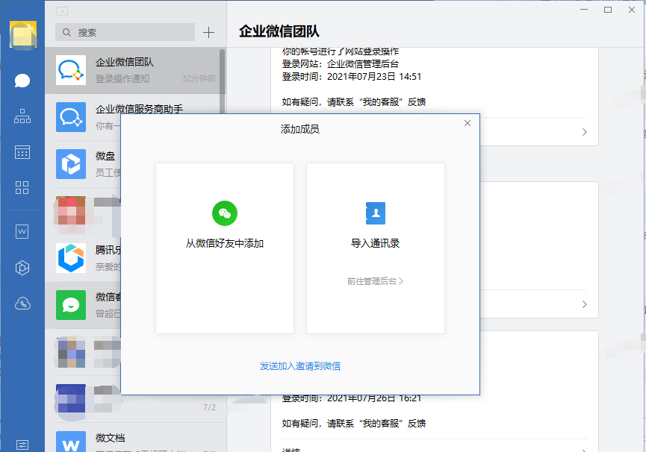Click the plus button beside search
This screenshot has width=646, height=452.
[x=209, y=33]
